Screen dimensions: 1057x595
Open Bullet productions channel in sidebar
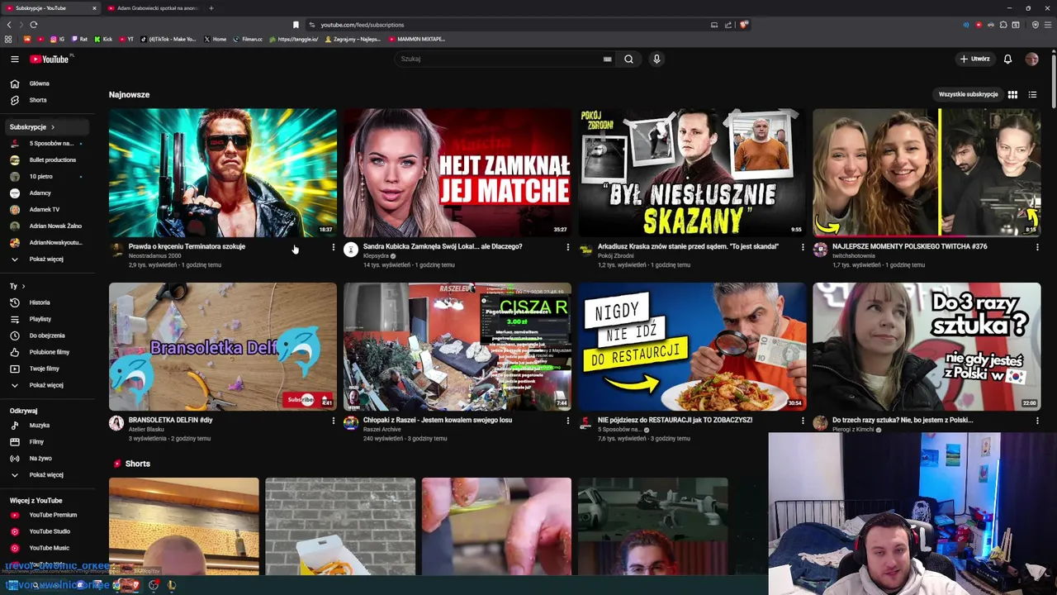click(x=46, y=159)
